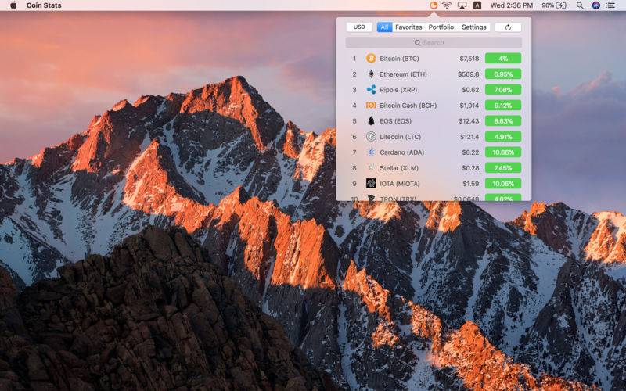The width and height of the screenshot is (626, 391).
Task: Switch to the Portfolio tab
Action: pos(441,27)
